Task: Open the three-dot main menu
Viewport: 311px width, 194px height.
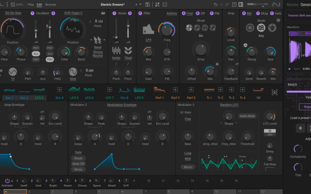Action: [x=7, y=4]
